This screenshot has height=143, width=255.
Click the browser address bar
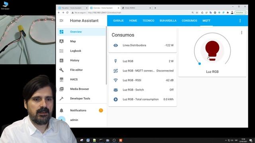[130, 12]
